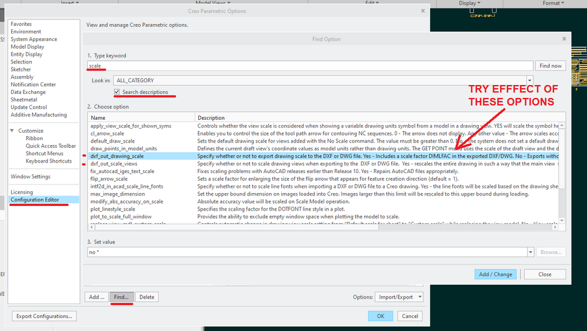Viewport: 587px width, 331px height.
Task: Open the Display dropdown in the background ribbon
Action: tap(469, 3)
